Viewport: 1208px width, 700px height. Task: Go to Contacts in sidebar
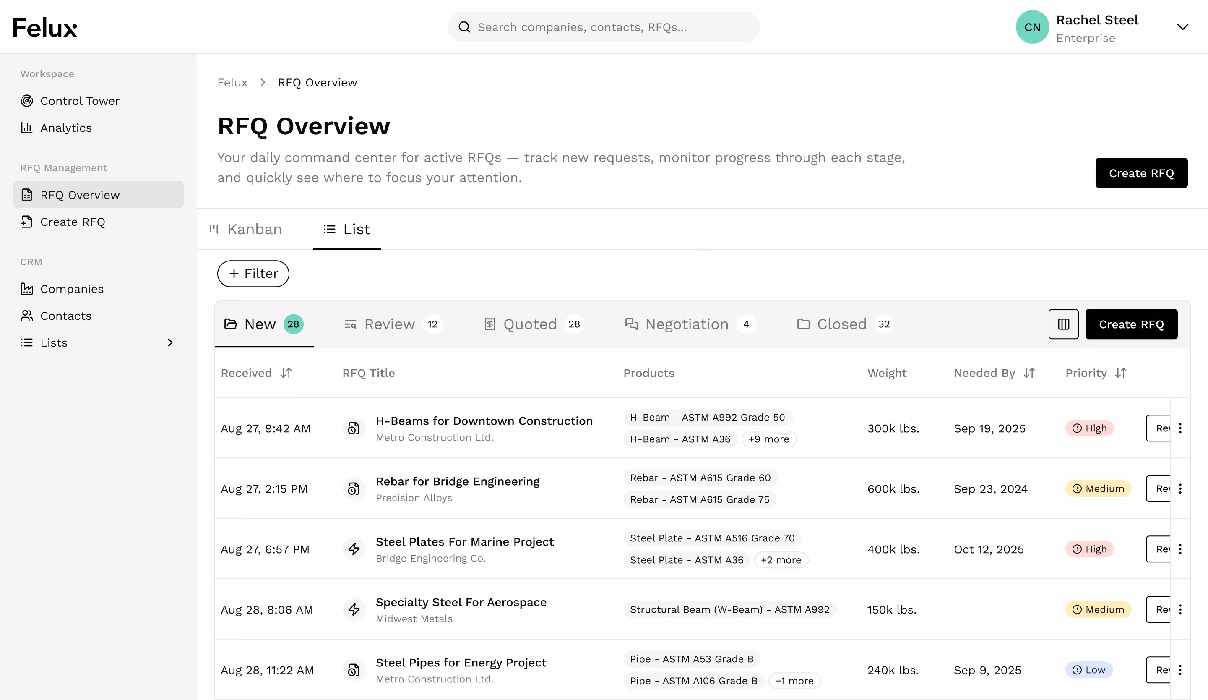(66, 316)
